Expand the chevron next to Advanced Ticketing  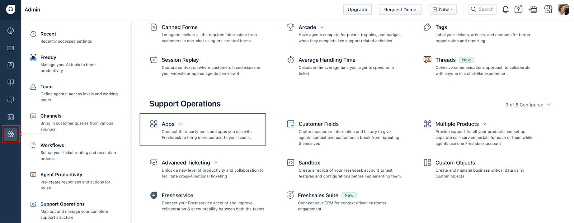[x=216, y=163]
